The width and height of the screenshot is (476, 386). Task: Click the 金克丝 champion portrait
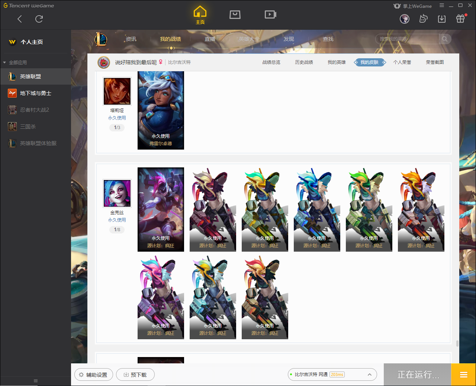(x=117, y=193)
